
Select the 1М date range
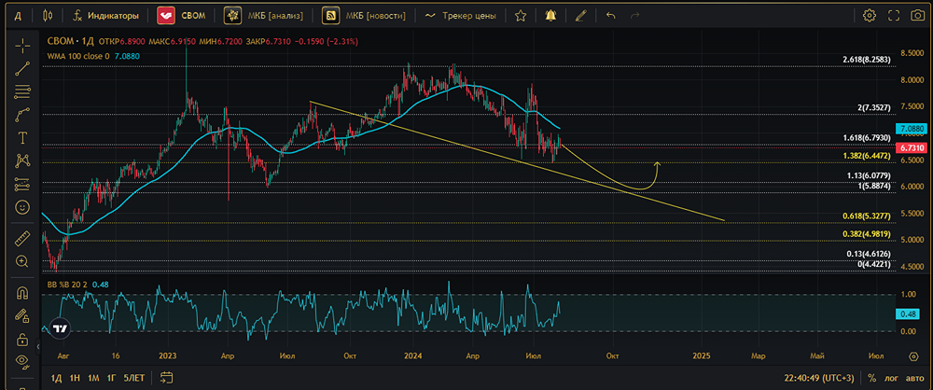[x=93, y=378]
